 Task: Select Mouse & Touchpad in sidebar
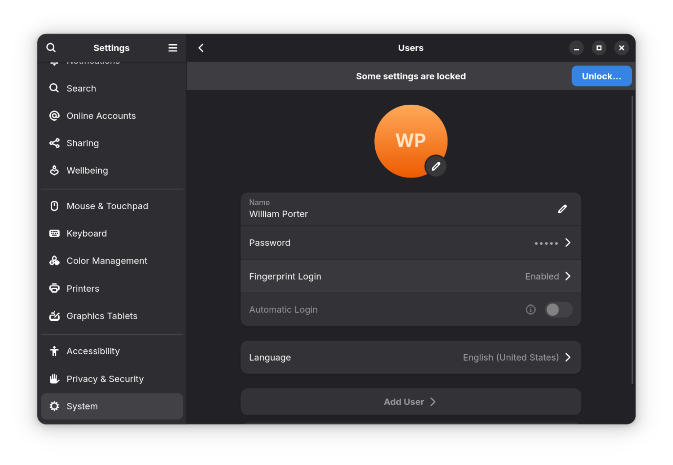click(112, 206)
